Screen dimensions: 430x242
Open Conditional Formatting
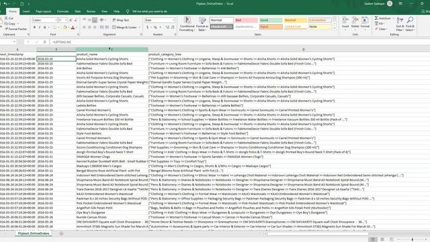[x=187, y=24]
